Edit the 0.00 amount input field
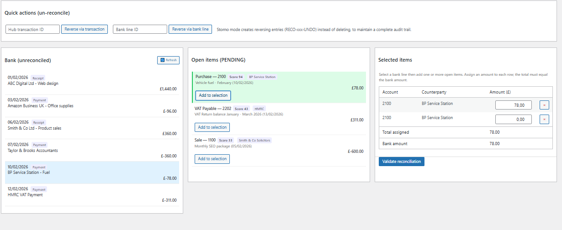This screenshot has width=562, height=230. click(x=514, y=119)
